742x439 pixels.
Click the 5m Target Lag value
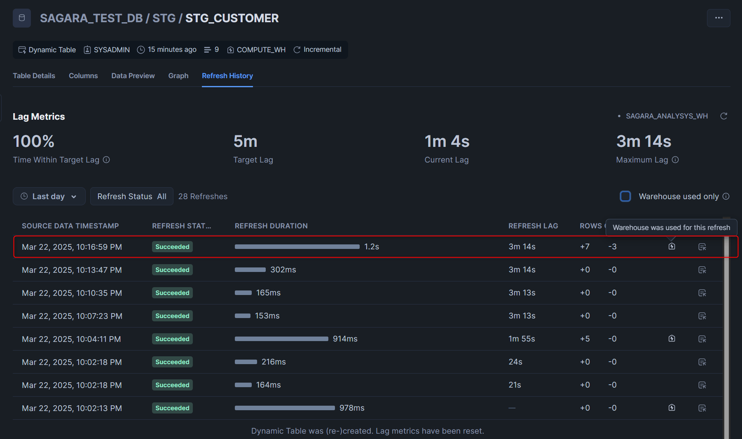pos(245,142)
